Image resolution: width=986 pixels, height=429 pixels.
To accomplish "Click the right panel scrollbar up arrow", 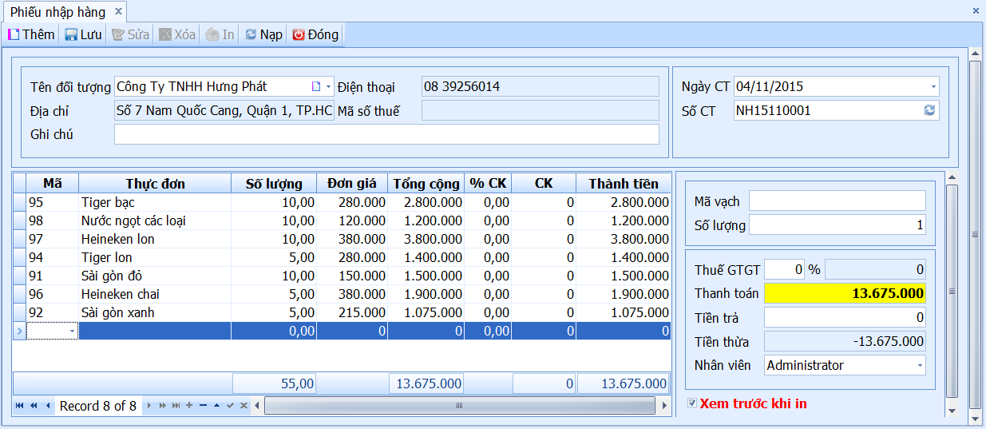I will (951, 177).
